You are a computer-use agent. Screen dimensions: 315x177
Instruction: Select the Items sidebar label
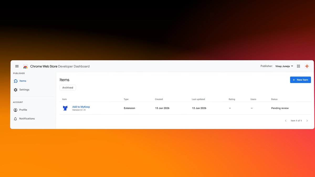[x=23, y=81]
